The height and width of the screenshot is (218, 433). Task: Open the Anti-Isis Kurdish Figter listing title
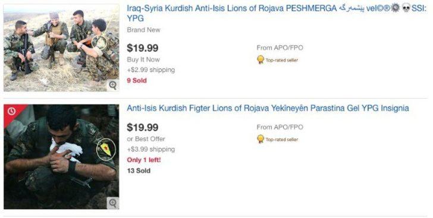click(268, 108)
